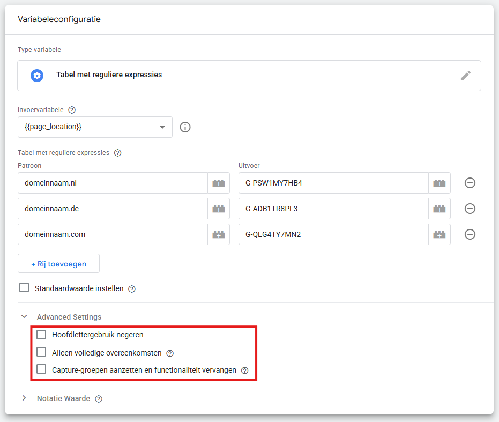Remove the domeinnaam.com row with minus icon
This screenshot has height=422, width=499.
point(470,234)
